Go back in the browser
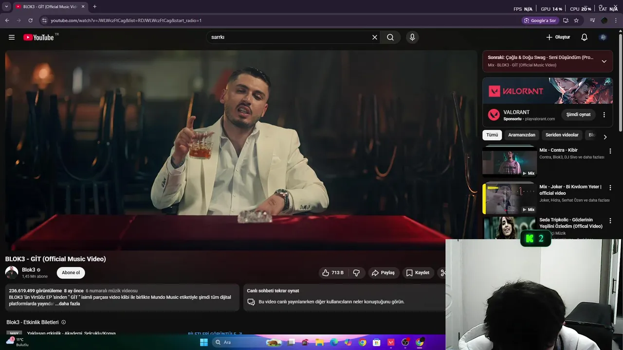The height and width of the screenshot is (350, 623). 7,20
